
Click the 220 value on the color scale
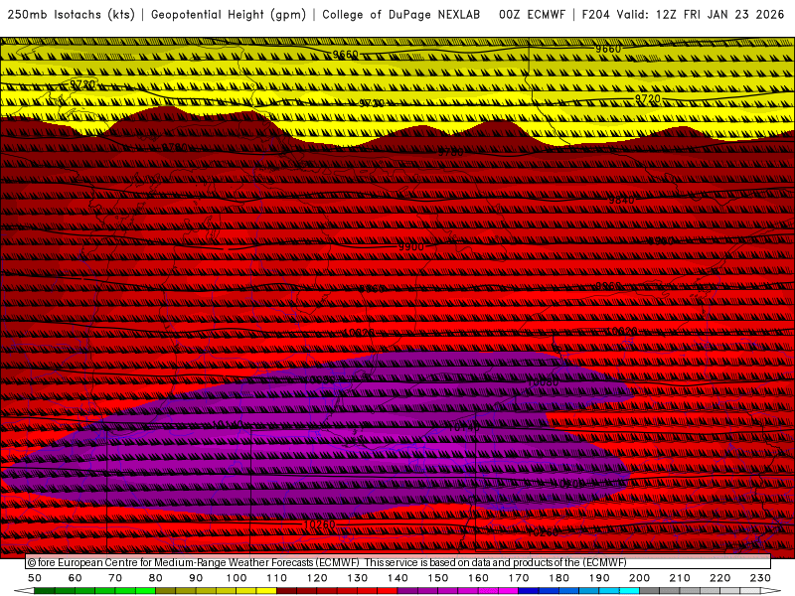click(719, 578)
